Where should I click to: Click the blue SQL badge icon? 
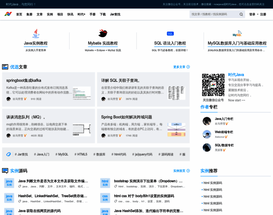170,34
